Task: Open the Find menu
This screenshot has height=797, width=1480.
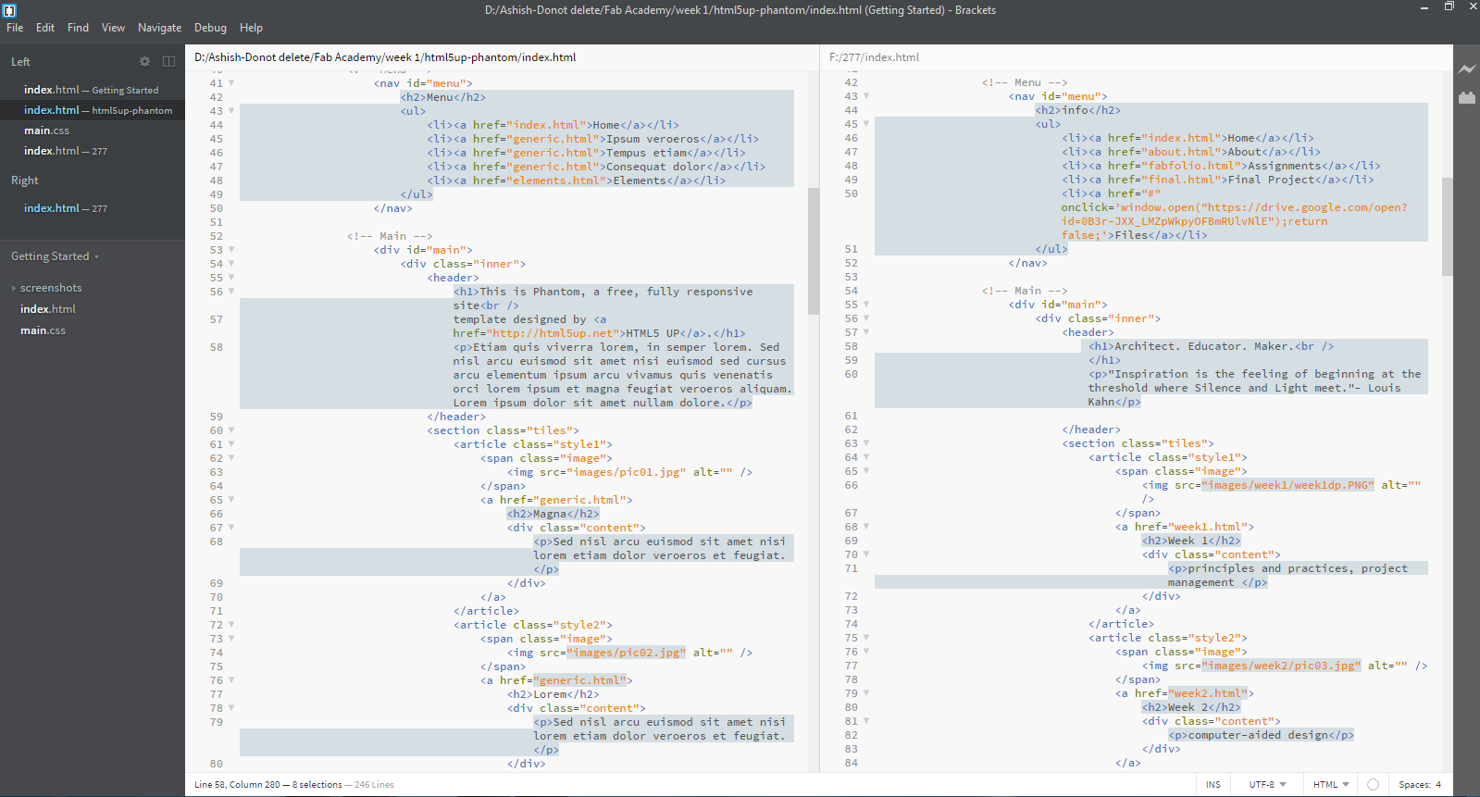Action: click(x=78, y=28)
